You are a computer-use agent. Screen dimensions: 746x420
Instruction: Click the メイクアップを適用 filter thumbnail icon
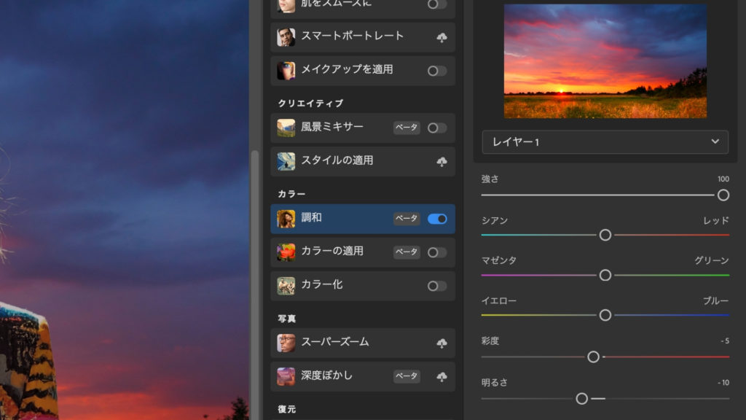click(286, 71)
